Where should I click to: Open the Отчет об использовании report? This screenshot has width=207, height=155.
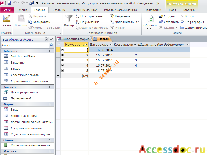click(x=32, y=145)
